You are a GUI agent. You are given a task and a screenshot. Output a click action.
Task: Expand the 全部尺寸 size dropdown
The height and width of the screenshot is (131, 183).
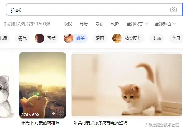138,24
